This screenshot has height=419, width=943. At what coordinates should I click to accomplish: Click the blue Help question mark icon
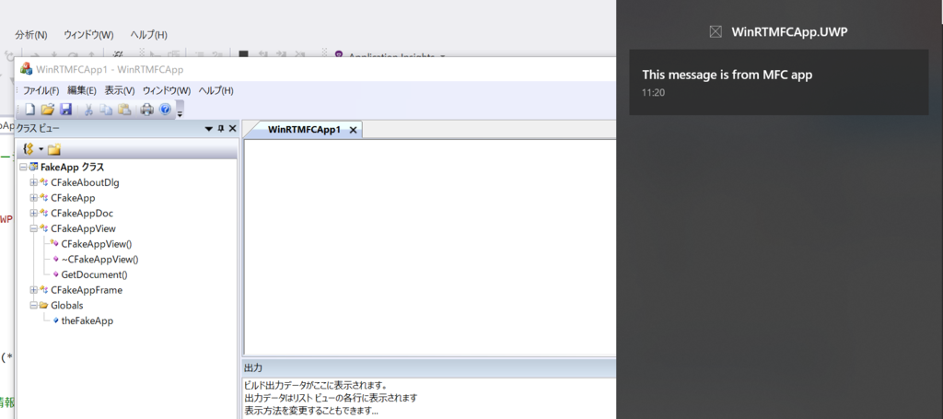(x=165, y=110)
